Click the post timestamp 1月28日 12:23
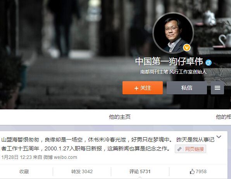 [17, 157]
